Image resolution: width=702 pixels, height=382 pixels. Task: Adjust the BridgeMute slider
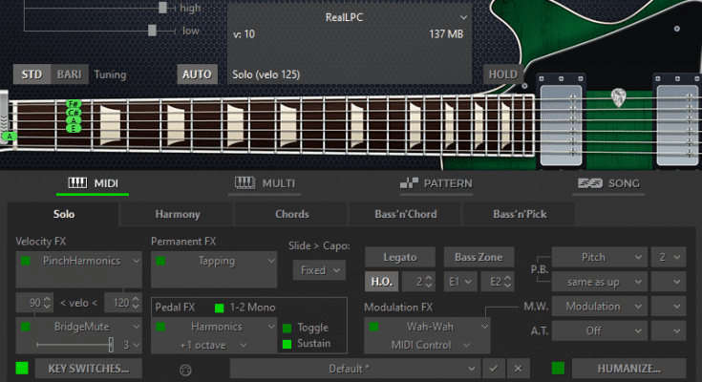(111, 344)
